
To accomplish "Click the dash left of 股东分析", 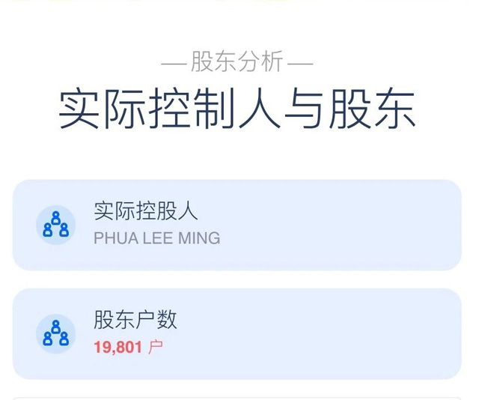I will tap(174, 64).
